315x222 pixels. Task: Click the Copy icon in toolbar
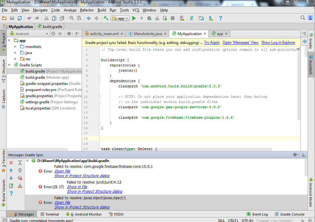pyautogui.click(x=54, y=18)
